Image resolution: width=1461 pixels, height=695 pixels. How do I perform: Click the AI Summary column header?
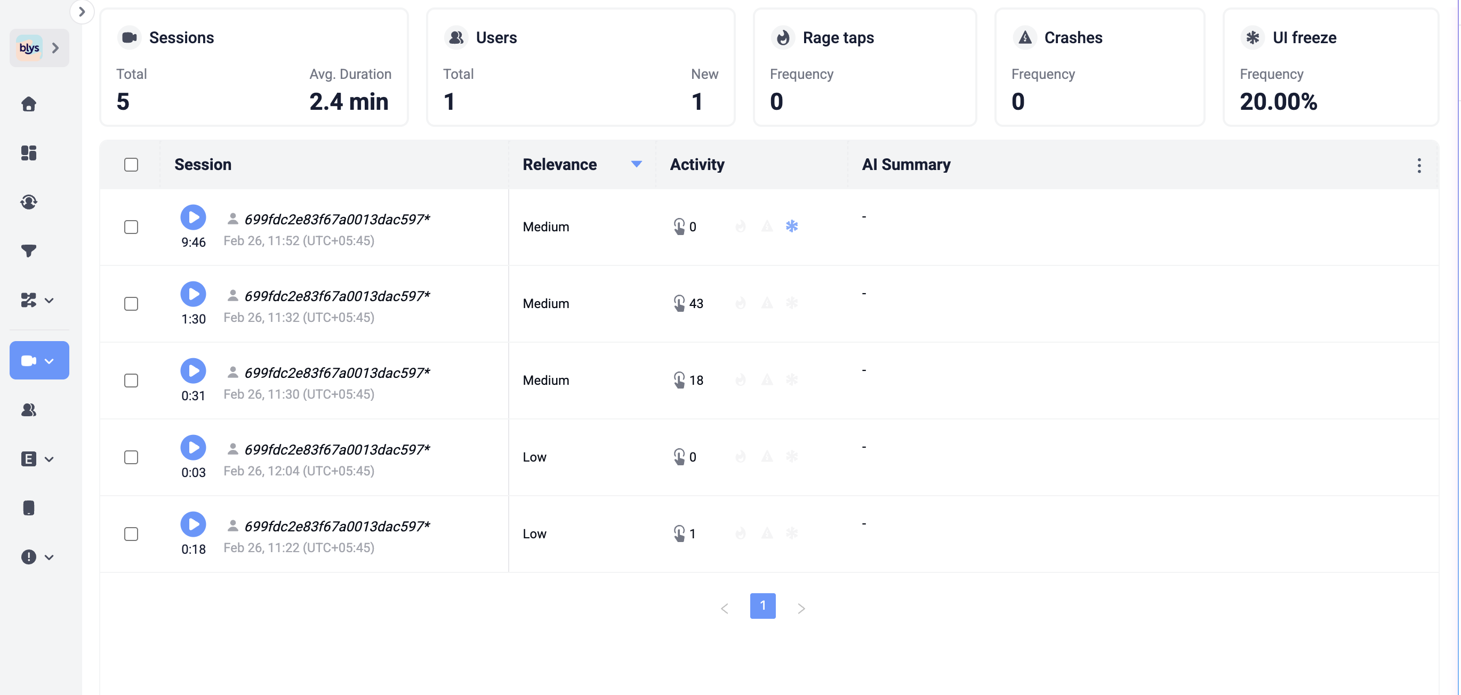click(x=906, y=164)
